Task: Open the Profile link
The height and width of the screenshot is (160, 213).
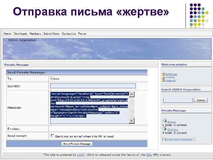Action: [x=170, y=77]
